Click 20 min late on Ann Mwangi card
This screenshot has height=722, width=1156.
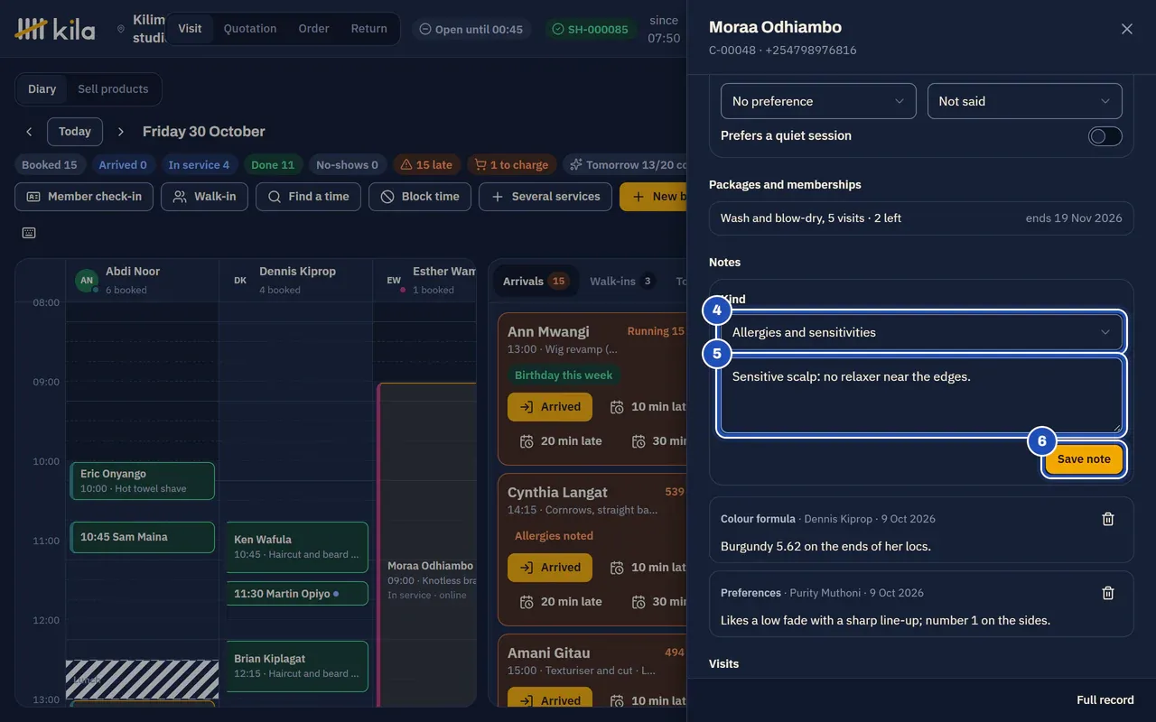(x=561, y=441)
